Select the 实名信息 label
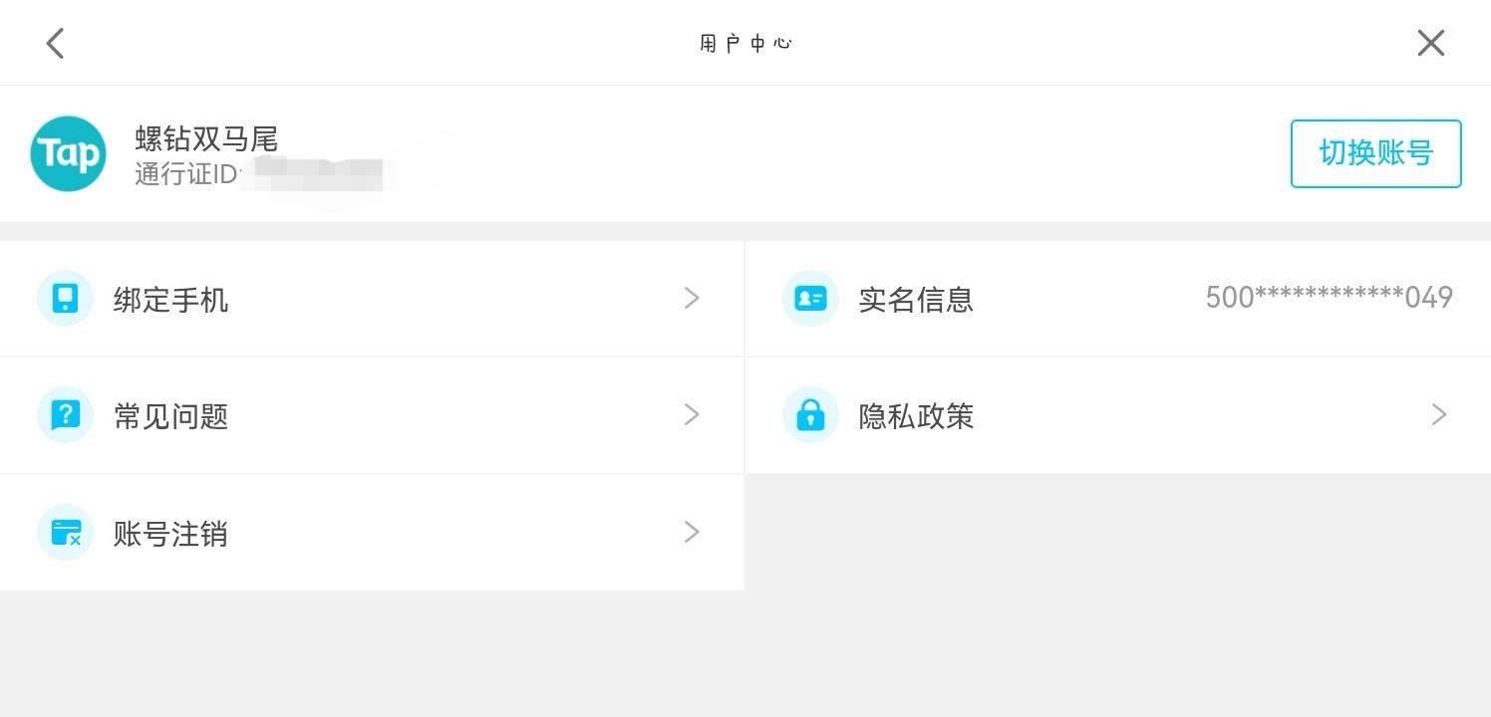Viewport: 1491px width, 717px height. pos(916,300)
